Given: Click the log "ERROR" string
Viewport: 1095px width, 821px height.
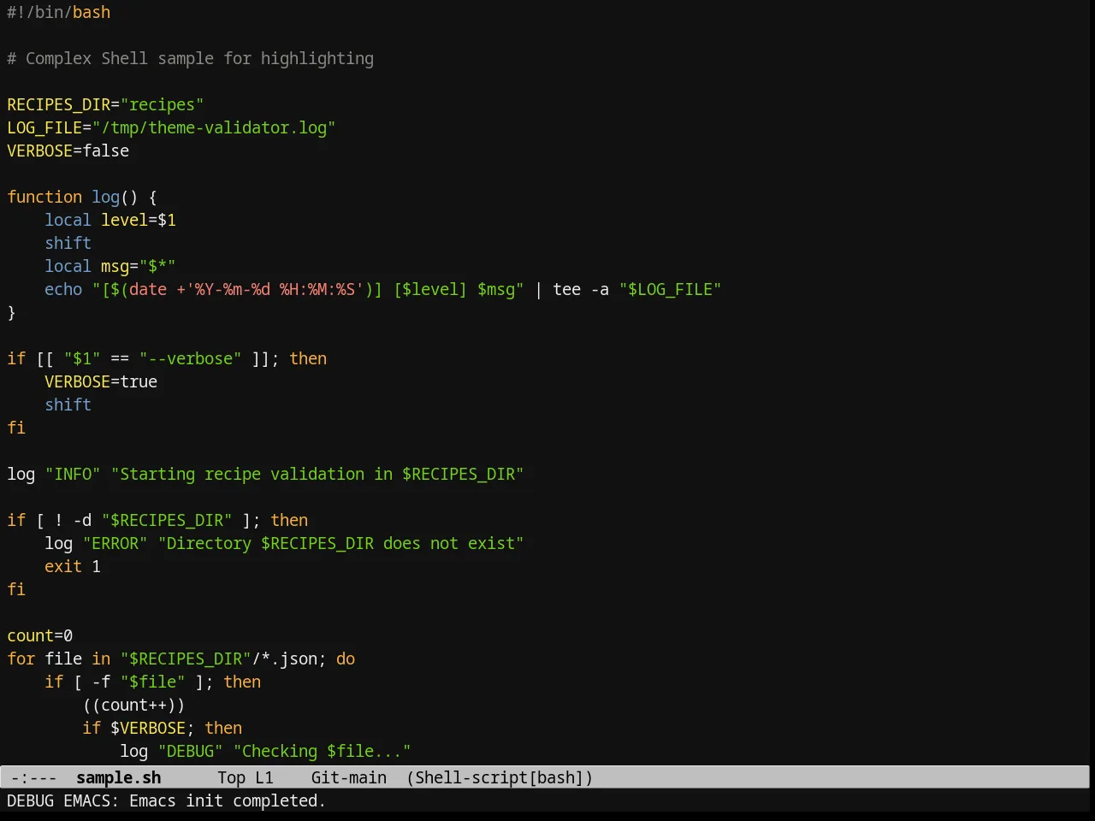Looking at the screenshot, I should tap(115, 543).
